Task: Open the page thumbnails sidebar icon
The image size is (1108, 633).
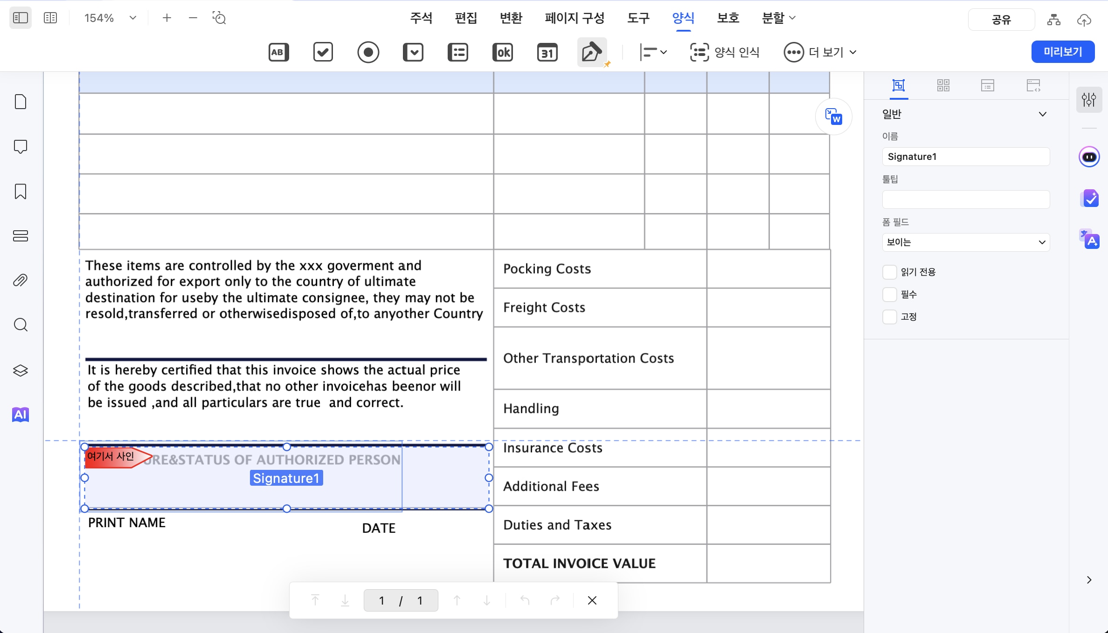Action: [x=21, y=102]
